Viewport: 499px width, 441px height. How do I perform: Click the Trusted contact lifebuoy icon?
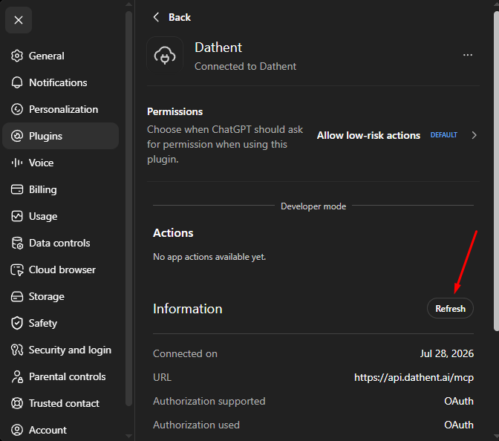point(17,403)
